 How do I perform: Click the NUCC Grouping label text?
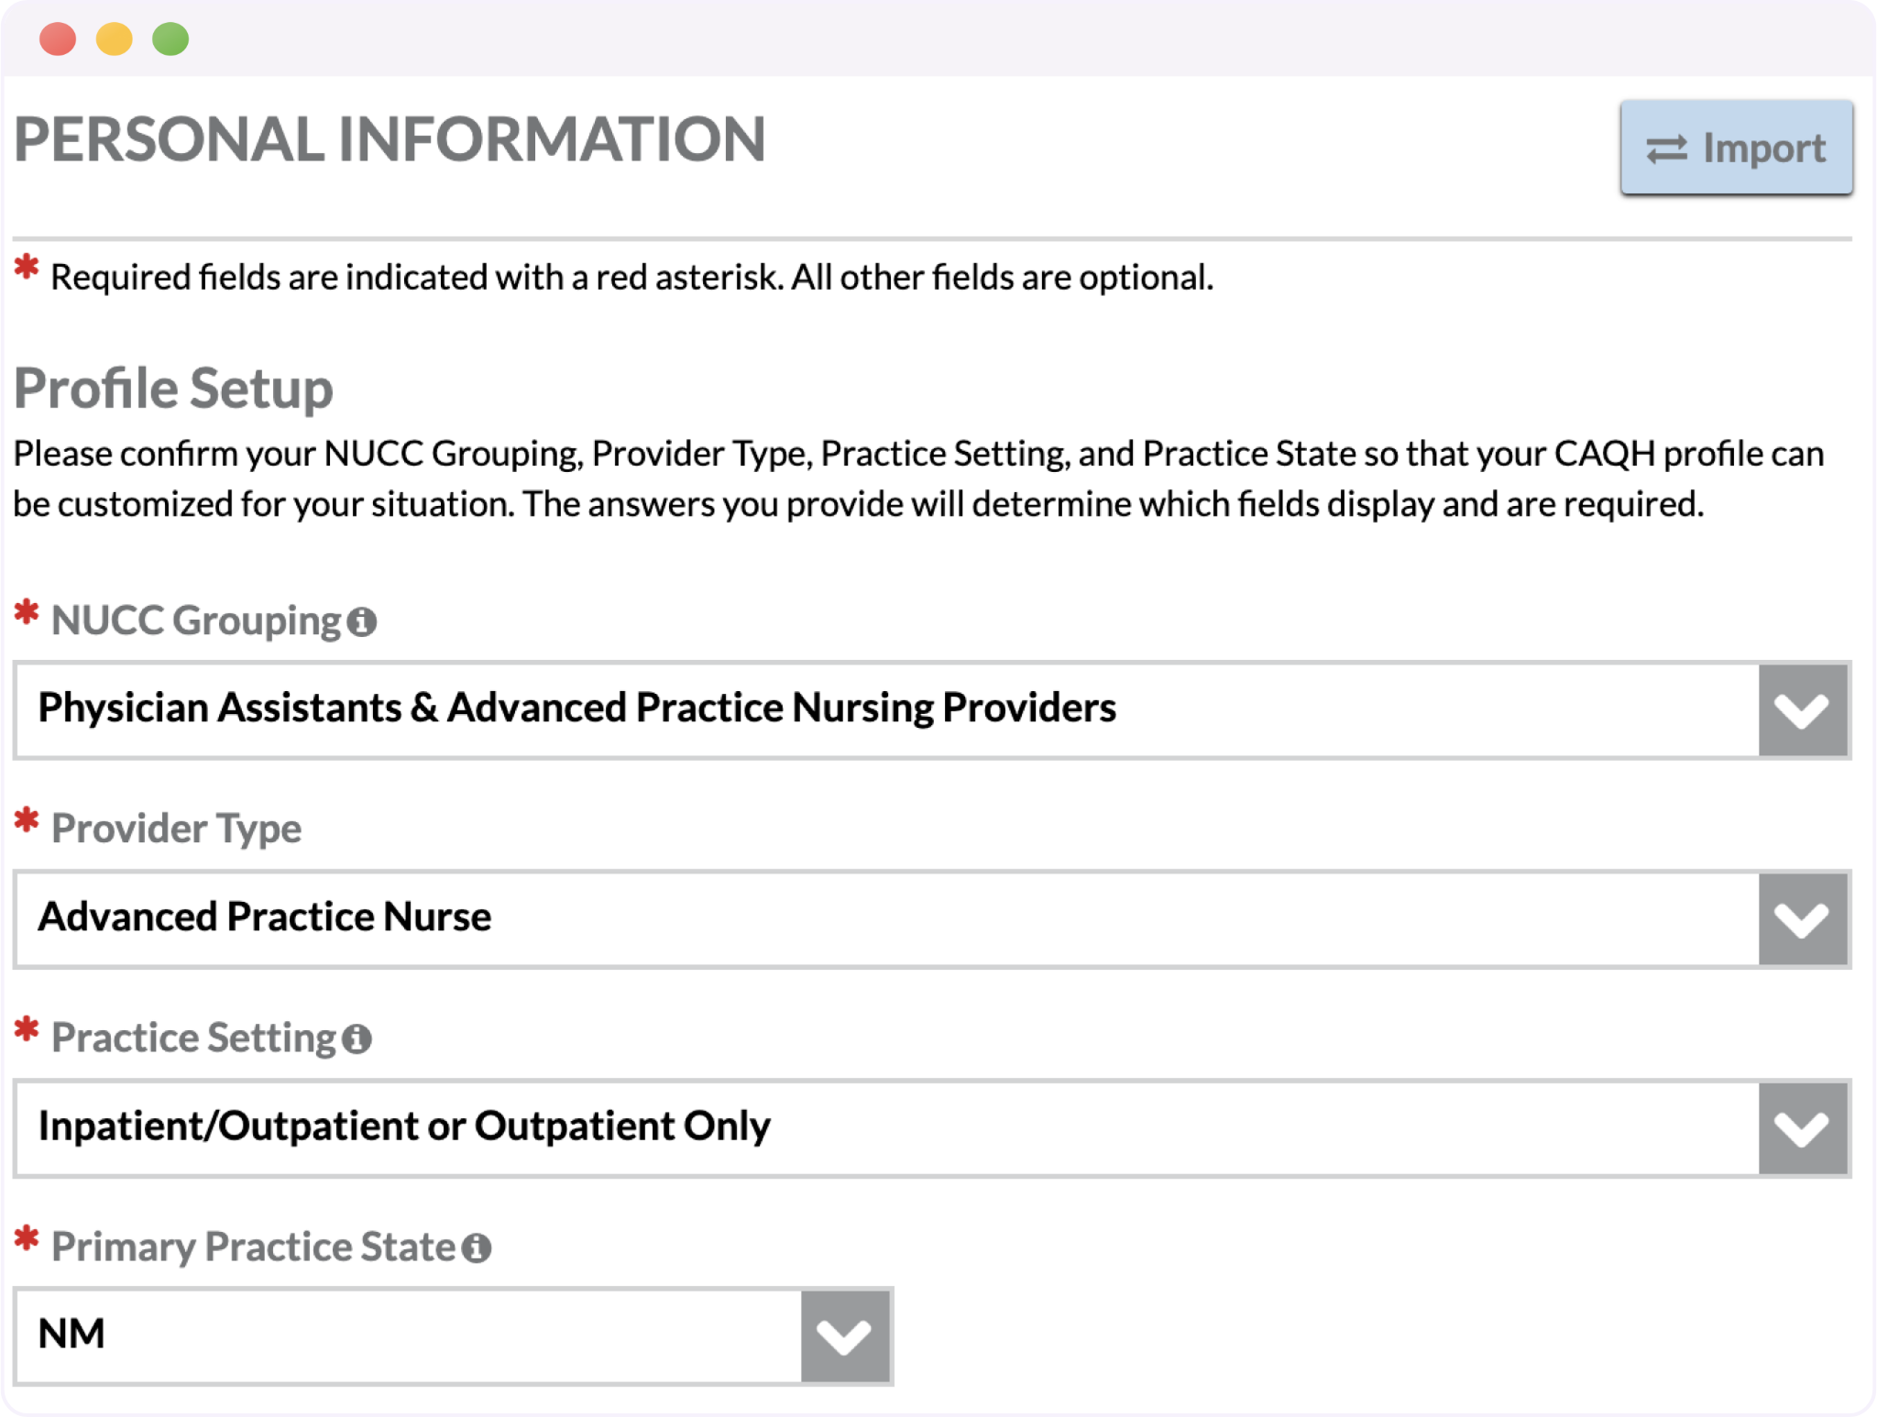pyautogui.click(x=196, y=621)
